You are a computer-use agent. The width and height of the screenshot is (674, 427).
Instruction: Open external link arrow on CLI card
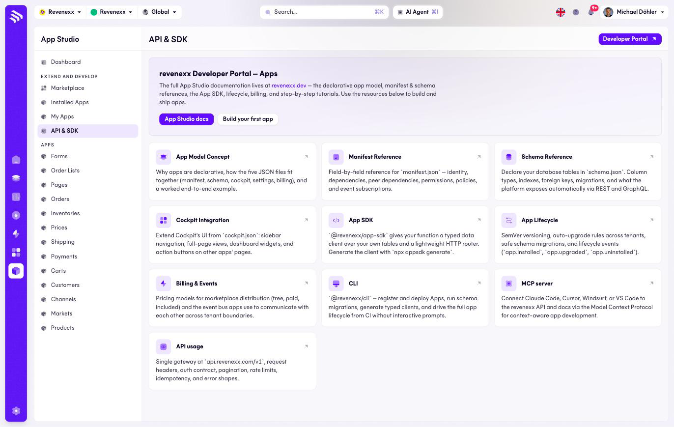[479, 283]
